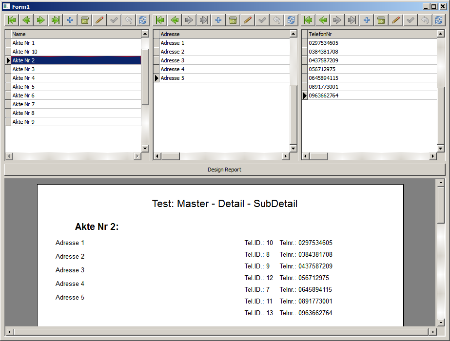Go to first record in Name navigator
Screen dimensions: 450x341
pyautogui.click(x=12, y=20)
